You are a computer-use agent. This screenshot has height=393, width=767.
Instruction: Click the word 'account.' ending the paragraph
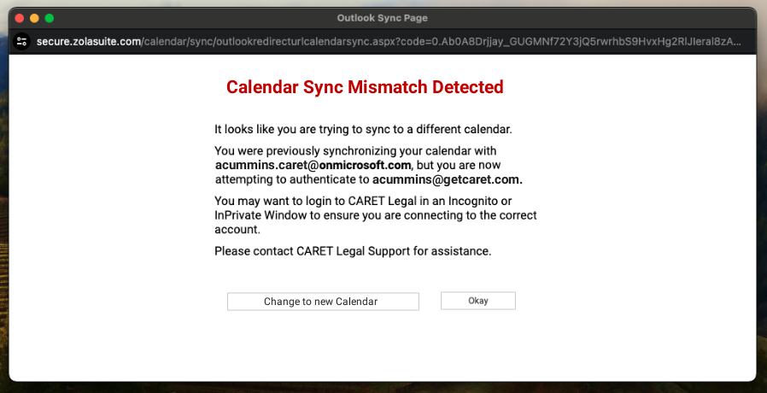237,230
